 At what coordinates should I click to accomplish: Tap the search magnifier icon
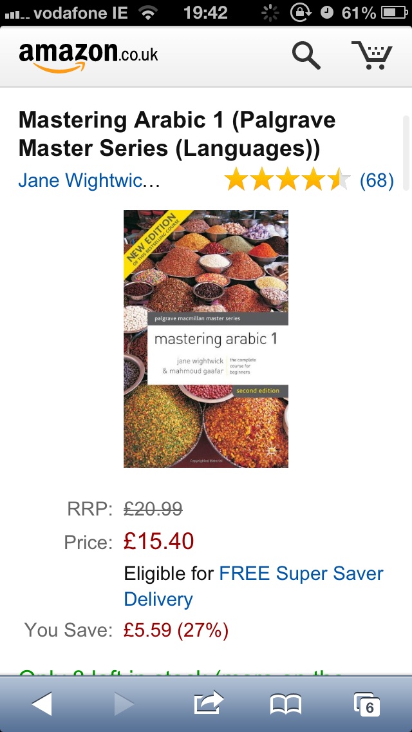coord(306,55)
